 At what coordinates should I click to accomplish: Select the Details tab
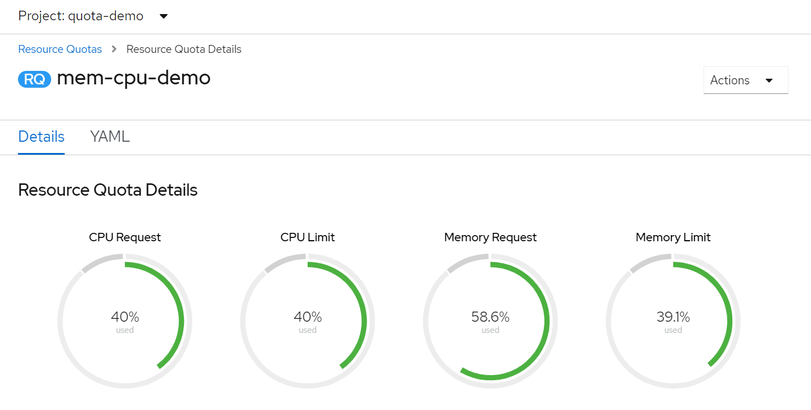coord(41,137)
